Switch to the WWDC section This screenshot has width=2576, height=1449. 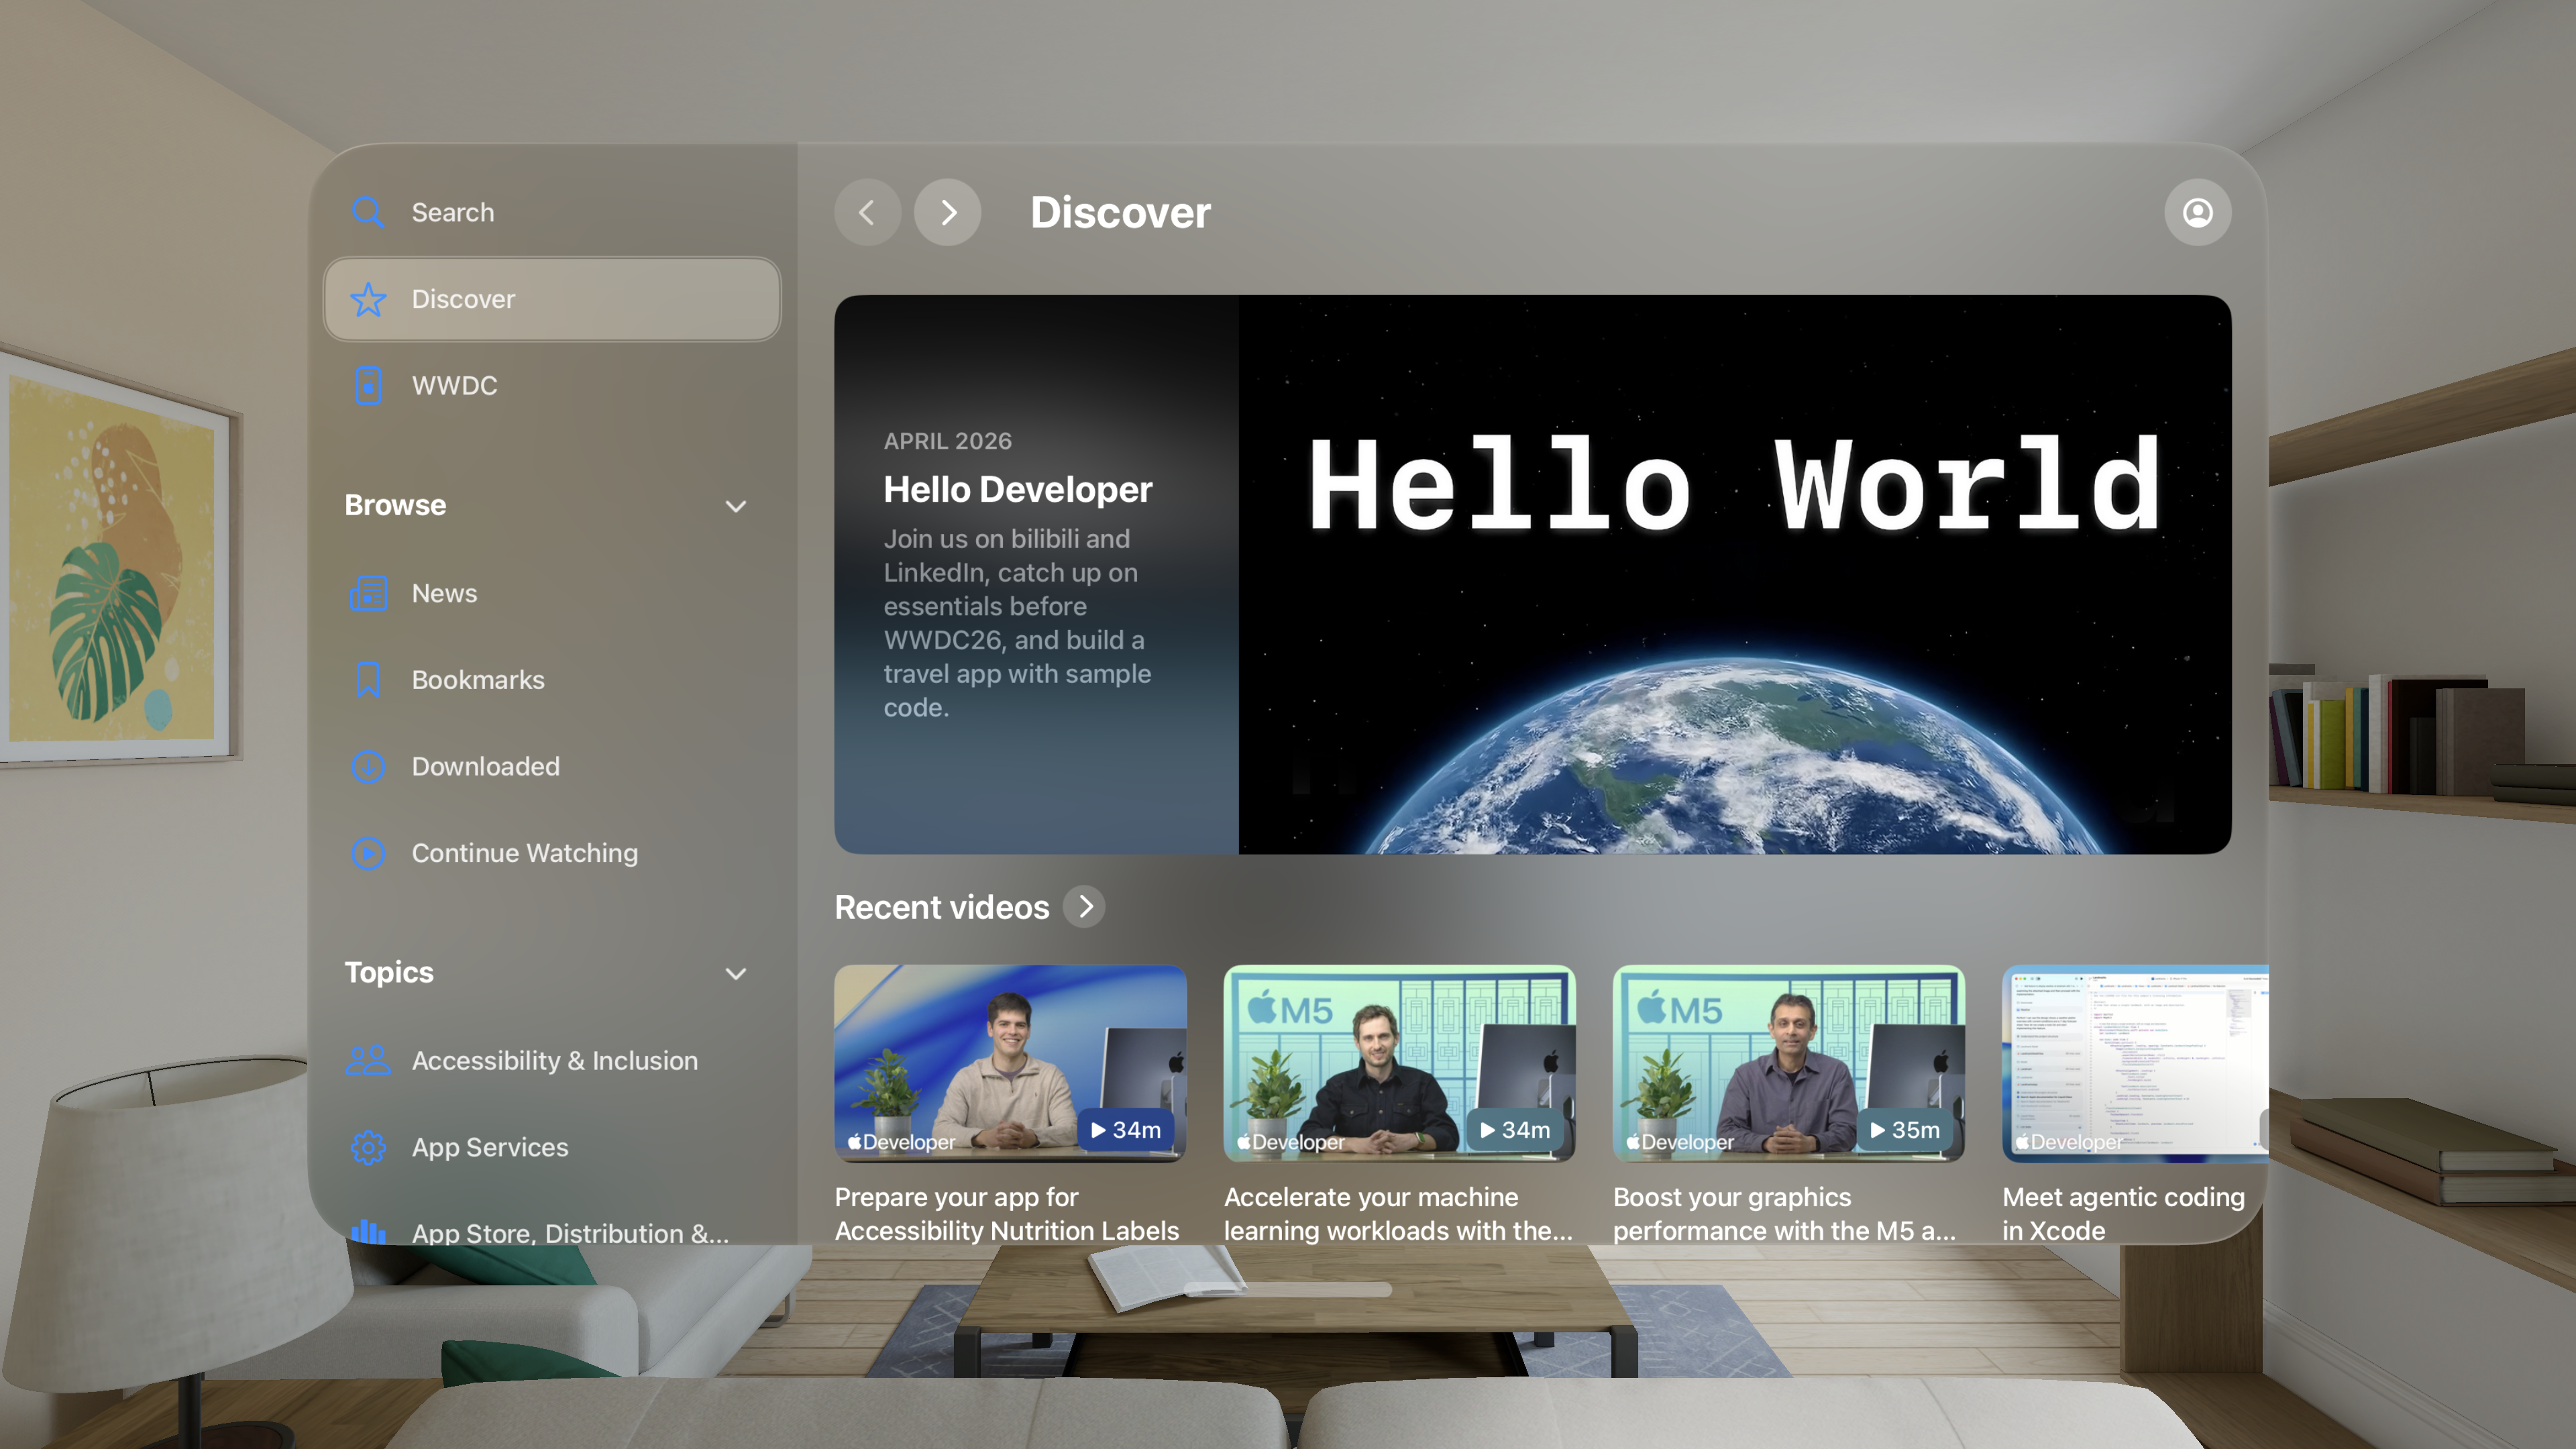click(552, 386)
